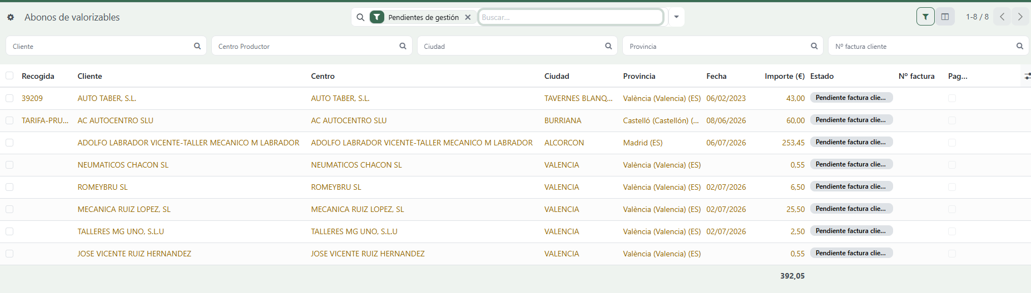Click the magnifier in the Cliente filter
1031x293 pixels.
[197, 46]
